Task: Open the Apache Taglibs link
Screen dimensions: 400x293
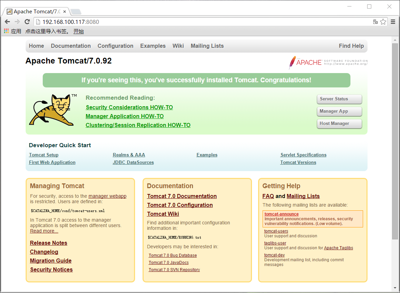Action: (x=338, y=248)
